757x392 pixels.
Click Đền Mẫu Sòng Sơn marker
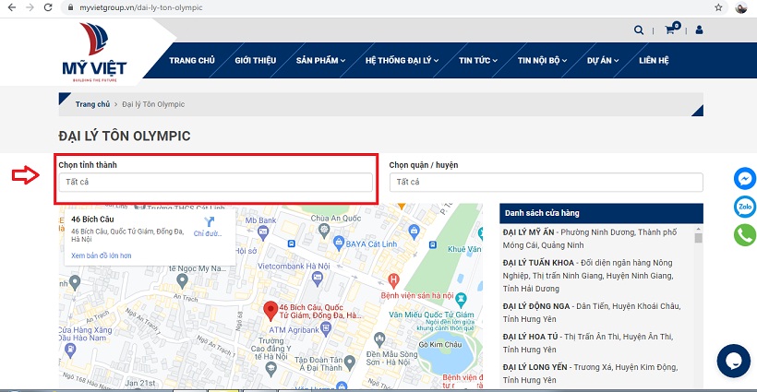tap(379, 339)
